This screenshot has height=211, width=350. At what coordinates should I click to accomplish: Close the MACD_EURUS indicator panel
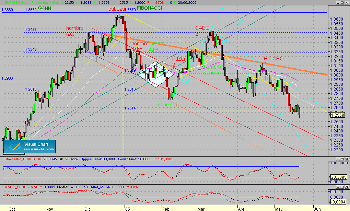click(x=347, y=187)
